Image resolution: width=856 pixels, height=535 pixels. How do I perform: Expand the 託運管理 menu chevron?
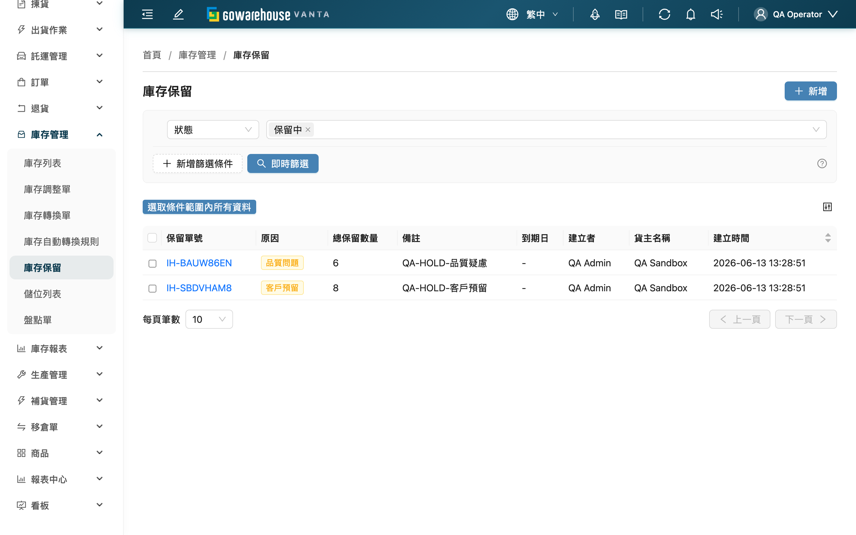point(100,55)
